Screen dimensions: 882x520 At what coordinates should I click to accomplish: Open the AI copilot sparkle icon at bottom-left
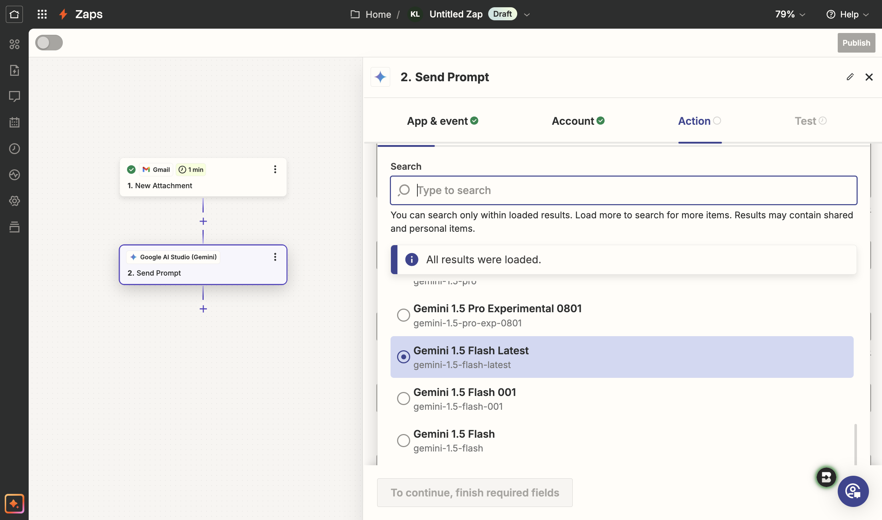14,504
